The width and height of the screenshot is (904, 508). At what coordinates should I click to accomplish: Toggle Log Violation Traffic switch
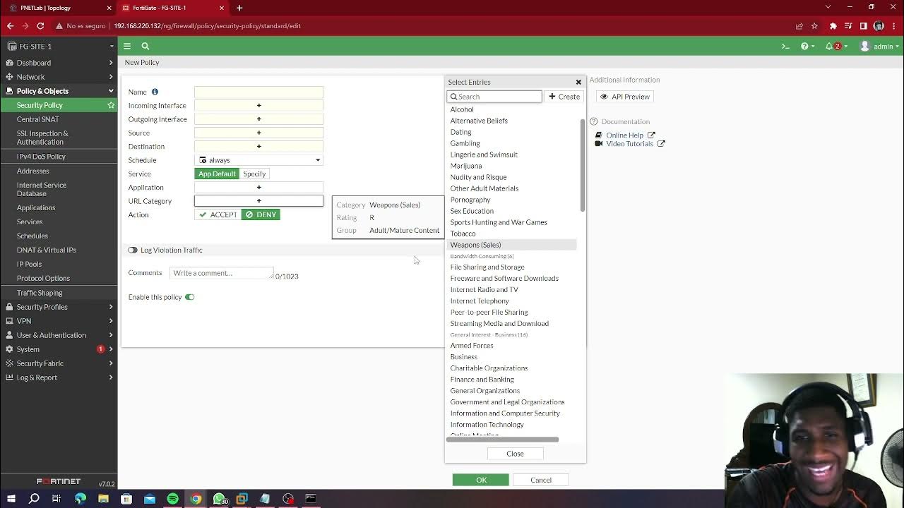tap(133, 250)
